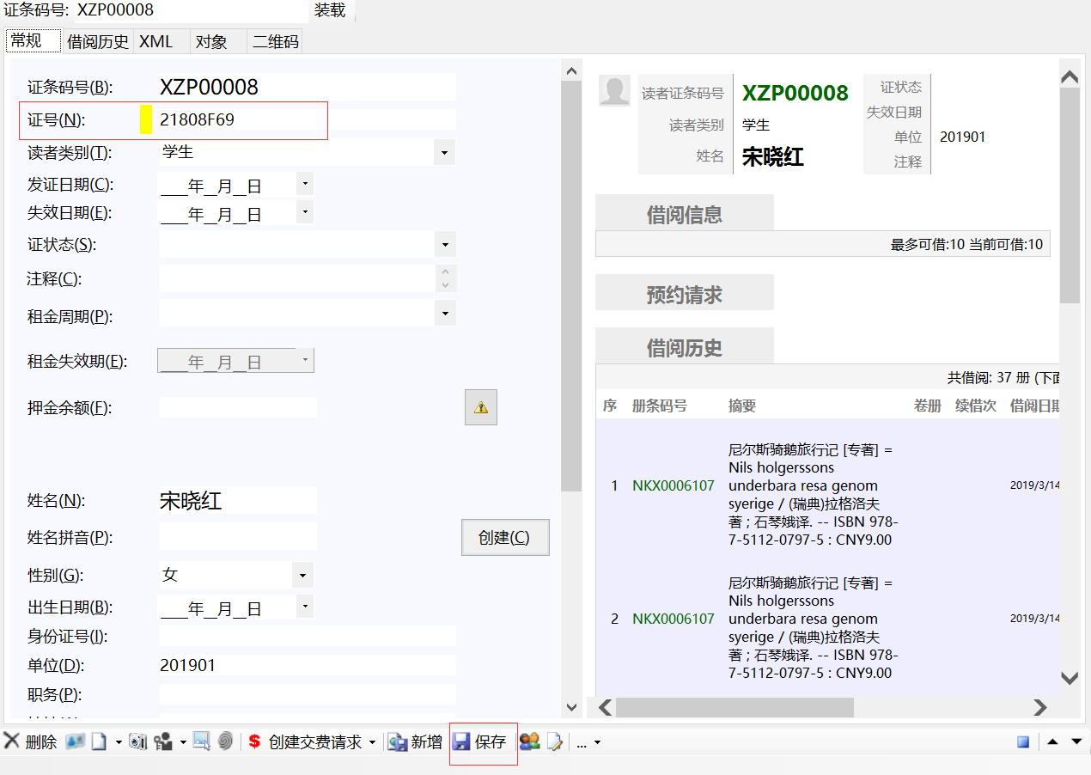Switch to the 借阅历史 tab
The image size is (1091, 775).
click(x=98, y=41)
